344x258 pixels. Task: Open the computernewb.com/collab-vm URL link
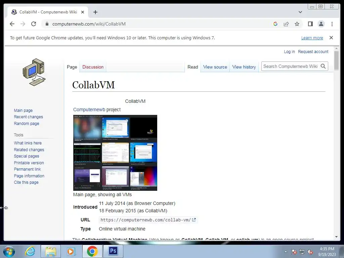[x=146, y=220]
